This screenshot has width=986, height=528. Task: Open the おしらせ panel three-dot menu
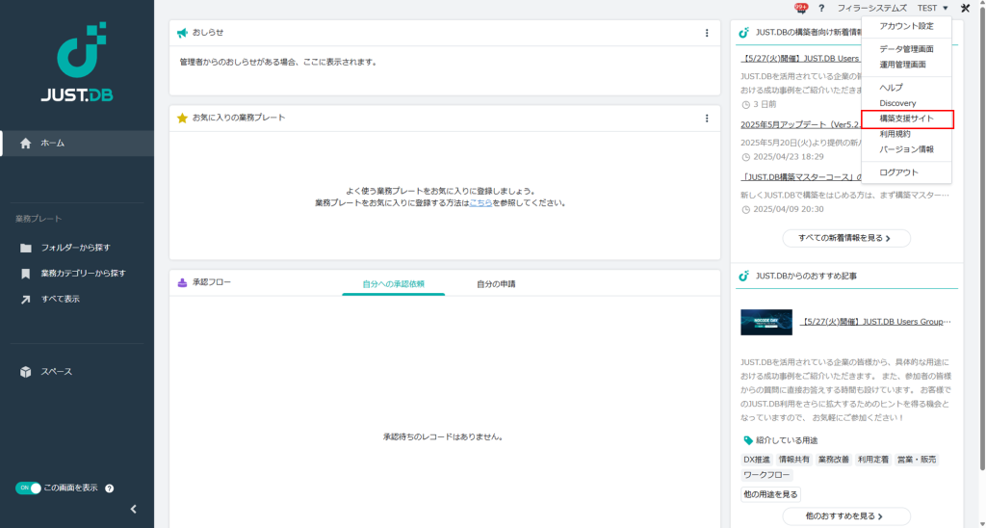tap(707, 33)
